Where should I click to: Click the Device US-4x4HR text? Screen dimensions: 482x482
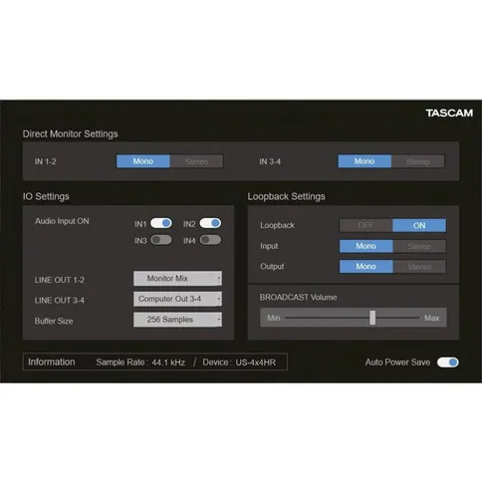click(x=239, y=362)
